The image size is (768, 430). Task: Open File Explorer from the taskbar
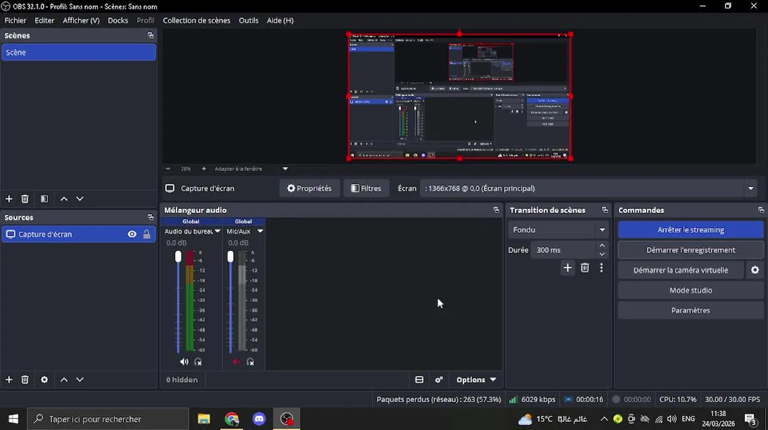(204, 419)
